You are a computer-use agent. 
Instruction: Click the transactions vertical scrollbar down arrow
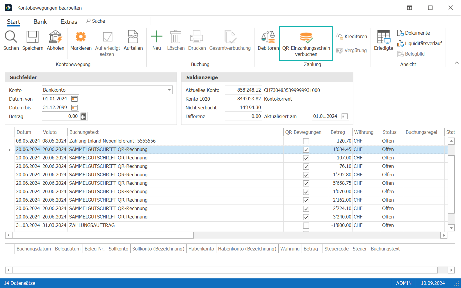pos(451,228)
